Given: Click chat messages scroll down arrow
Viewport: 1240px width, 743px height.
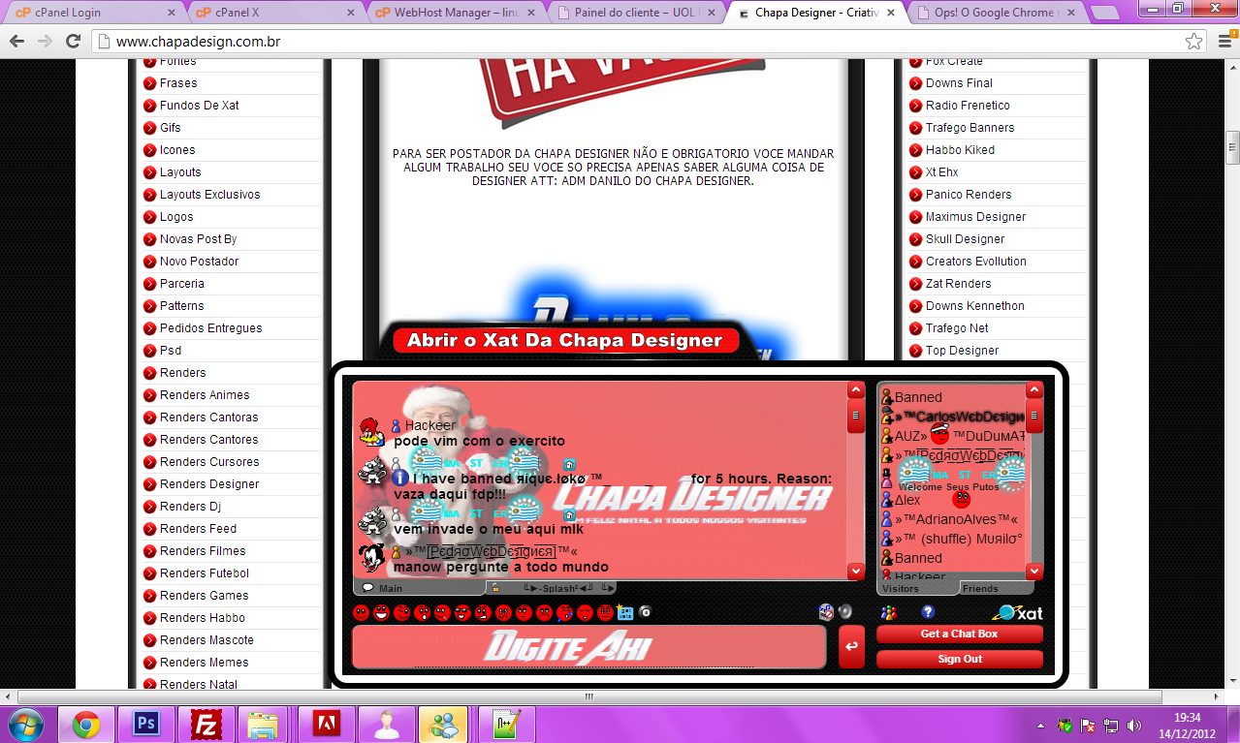Looking at the screenshot, I should point(856,572).
